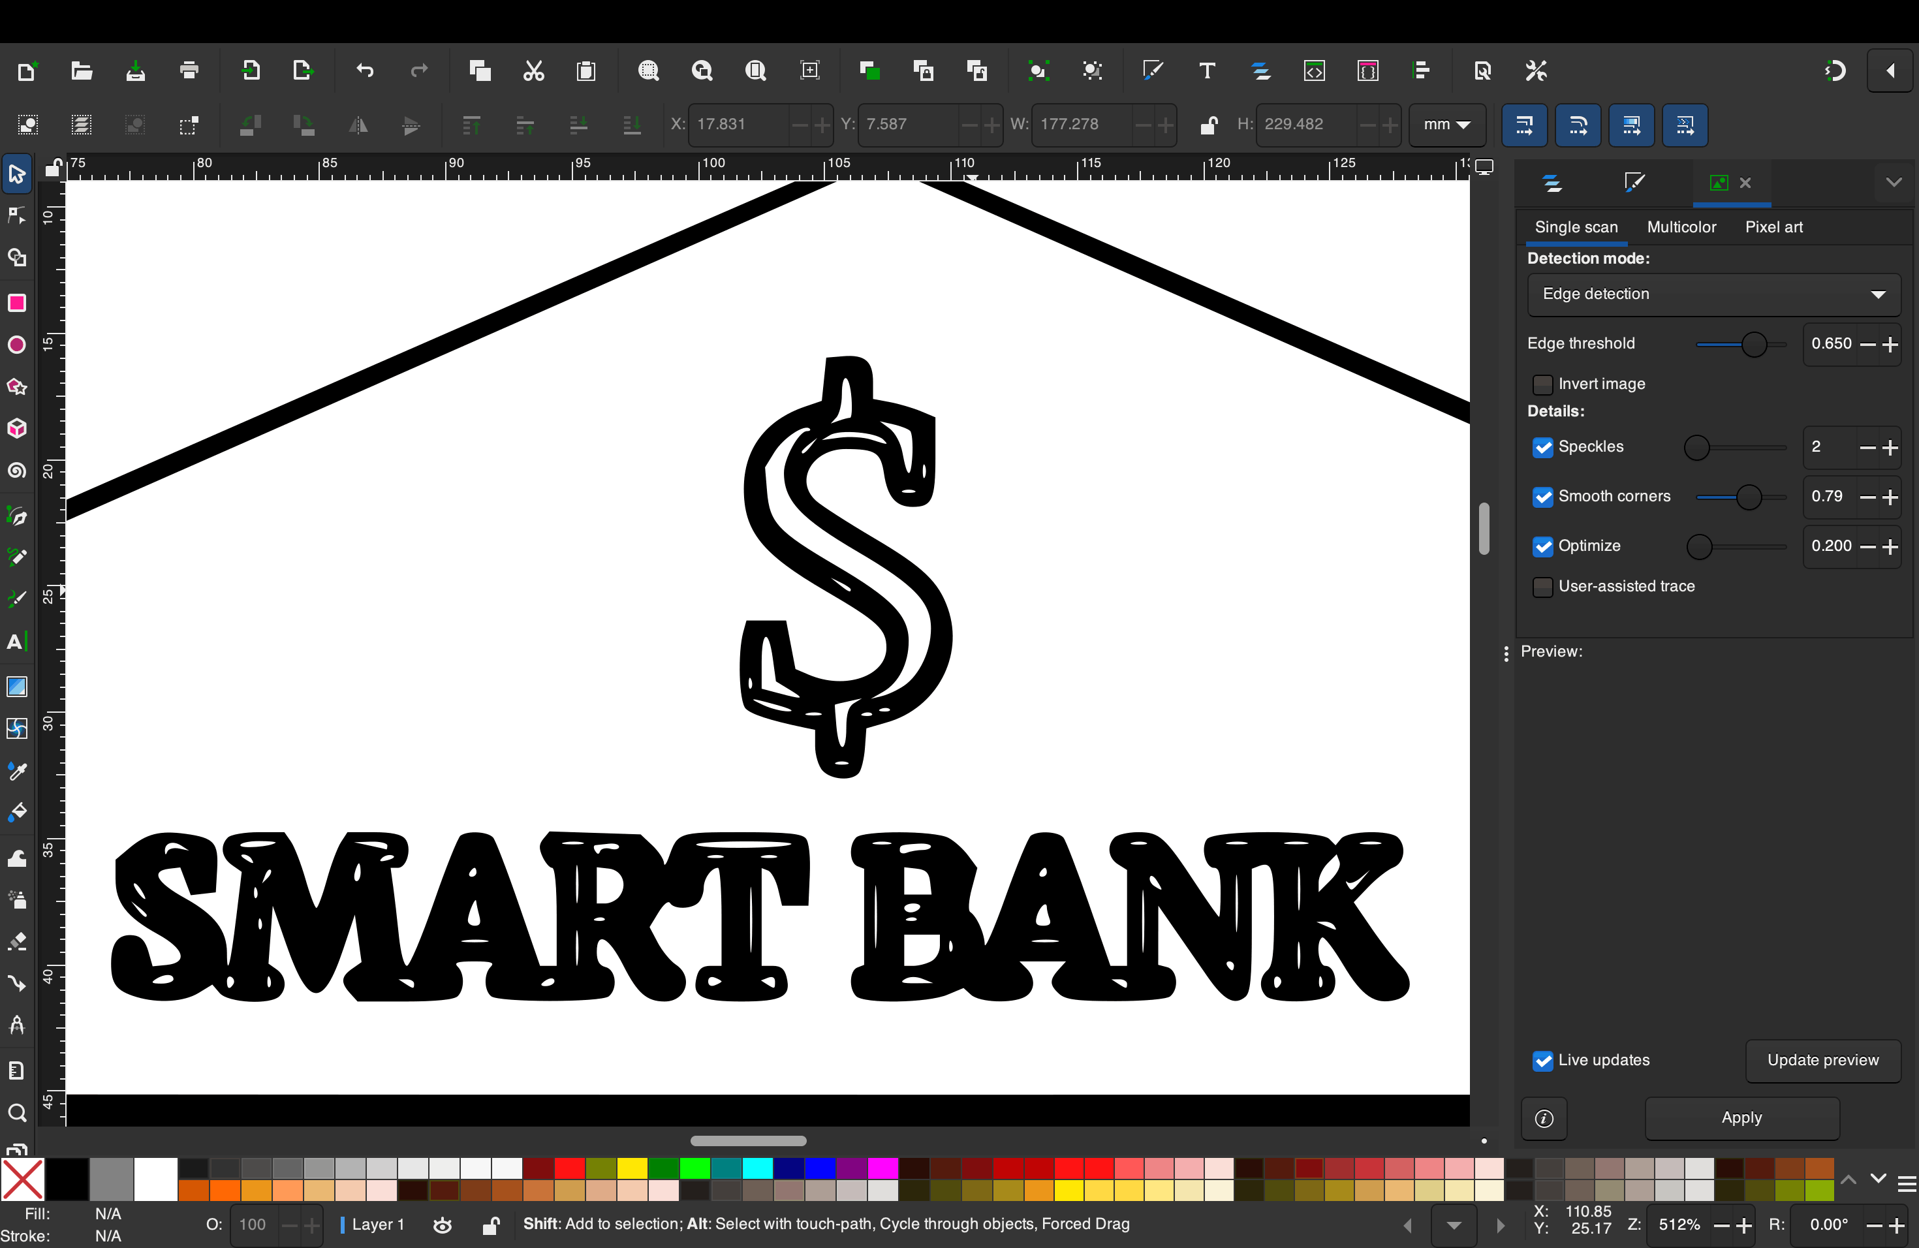This screenshot has width=1919, height=1248.
Task: Expand the dock panel chevron menu
Action: (x=1893, y=182)
